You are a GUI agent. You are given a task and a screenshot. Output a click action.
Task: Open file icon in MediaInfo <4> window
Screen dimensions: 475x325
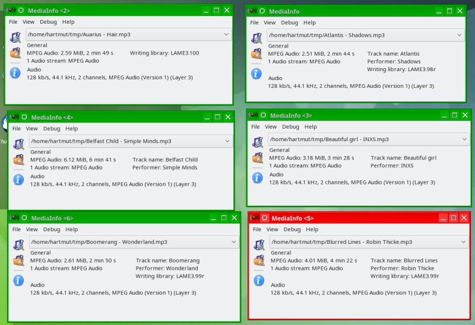pyautogui.click(x=18, y=144)
